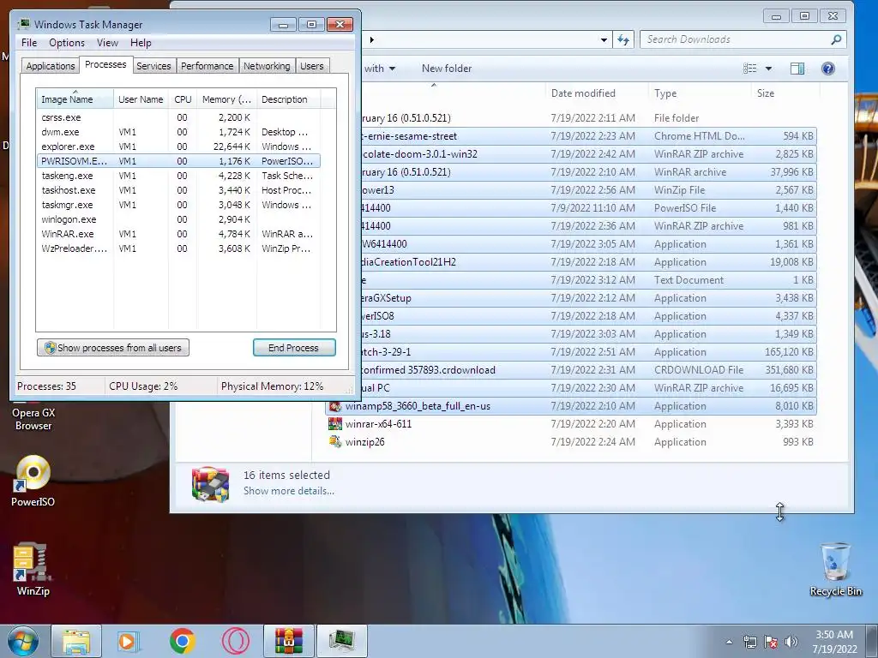
Task: Show hidden tray icons arrow
Action: [729, 642]
